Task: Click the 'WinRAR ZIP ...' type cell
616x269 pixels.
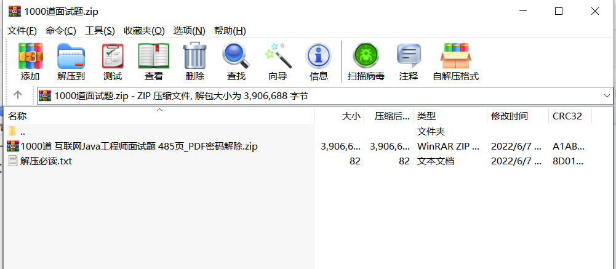Action: point(448,147)
